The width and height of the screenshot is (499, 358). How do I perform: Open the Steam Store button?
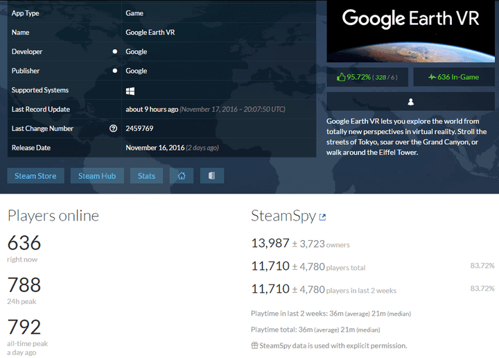pos(35,176)
